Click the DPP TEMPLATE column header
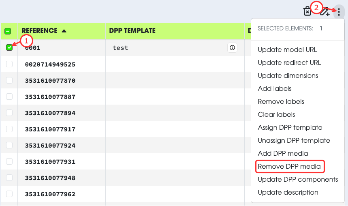The width and height of the screenshot is (348, 206). (132, 31)
